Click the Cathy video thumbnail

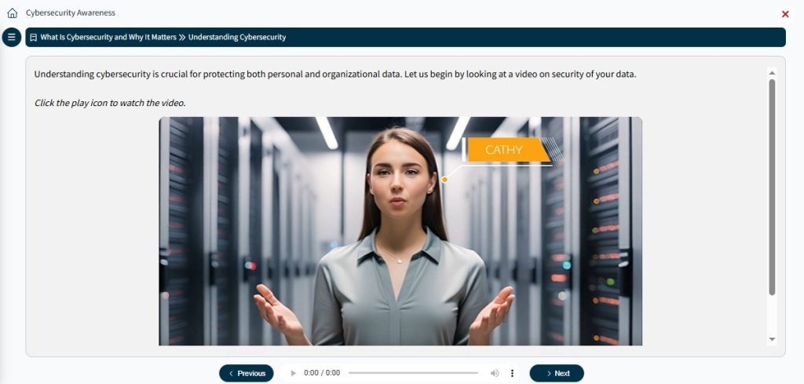(x=400, y=231)
